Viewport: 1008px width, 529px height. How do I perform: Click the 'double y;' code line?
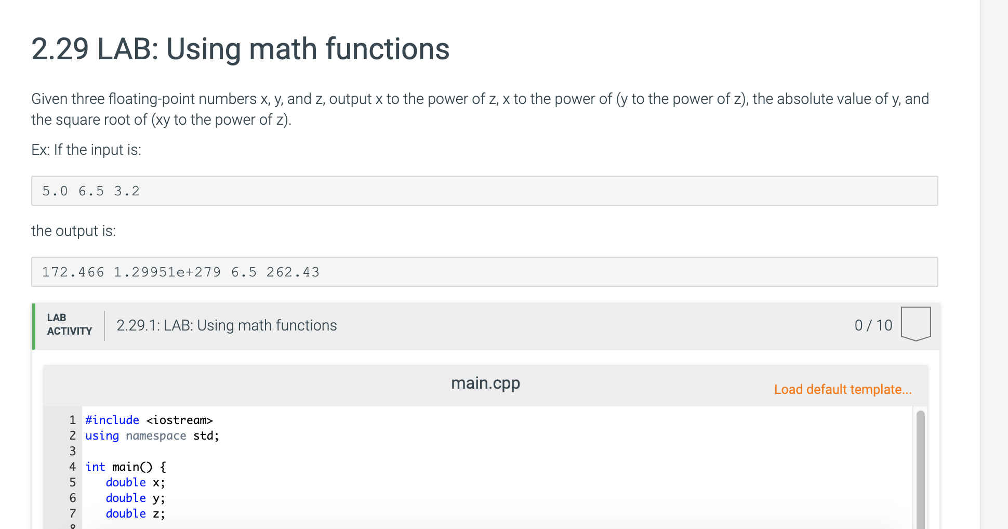pos(135,498)
